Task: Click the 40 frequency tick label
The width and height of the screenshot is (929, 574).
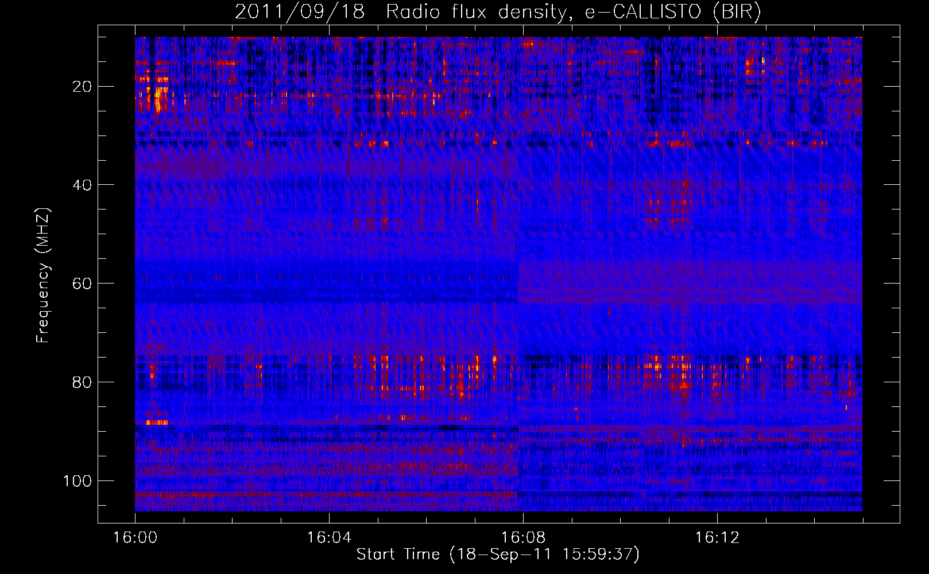Action: pyautogui.click(x=82, y=185)
